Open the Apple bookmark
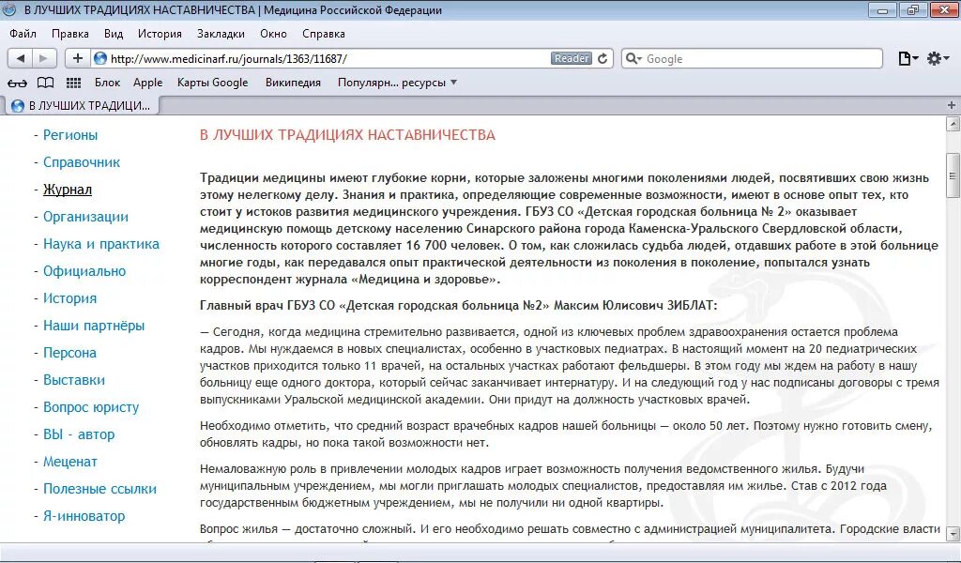The width and height of the screenshot is (961, 563). tap(147, 83)
